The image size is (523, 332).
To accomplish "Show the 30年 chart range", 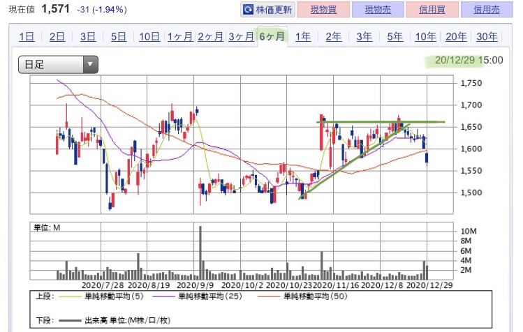I will coord(487,36).
